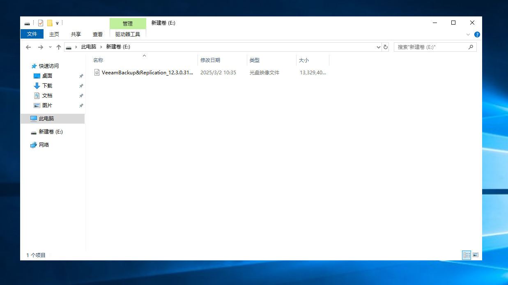Click the pin icon next to 下载
The height and width of the screenshot is (285, 508).
coord(81,86)
